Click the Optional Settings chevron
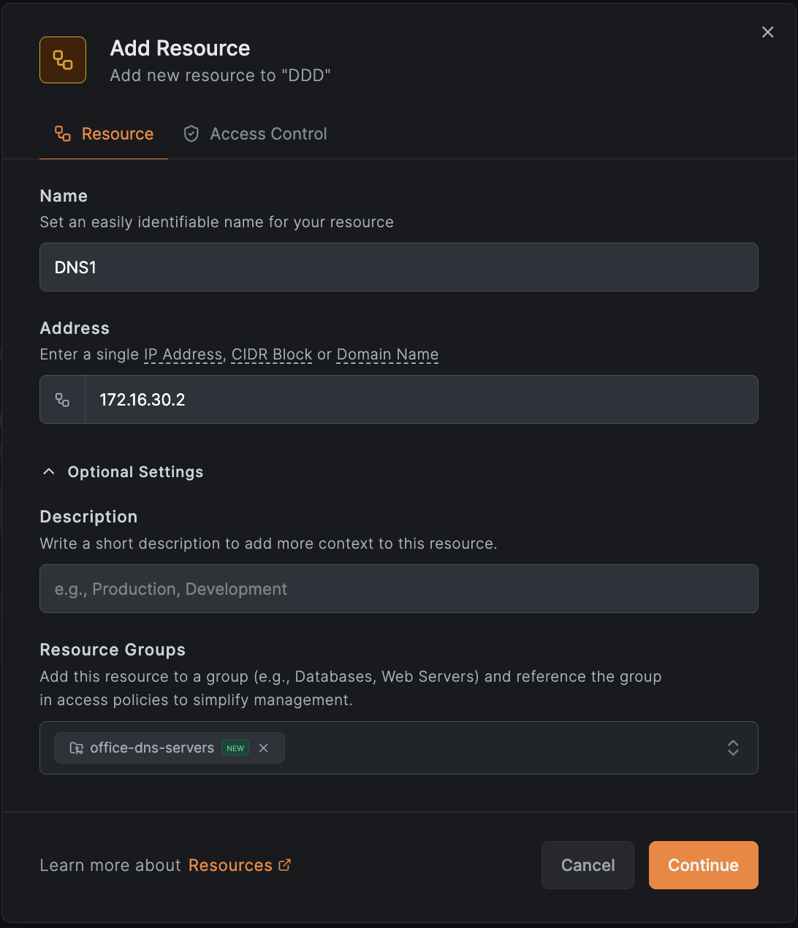This screenshot has width=798, height=928. click(49, 472)
